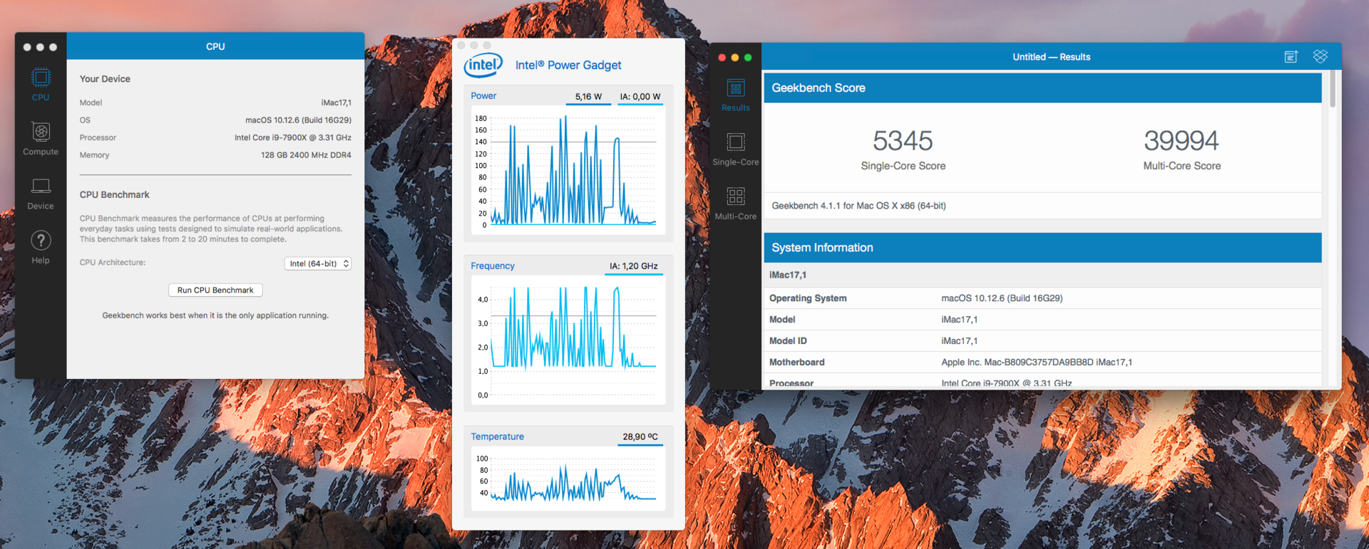Select the Results icon in results window
Viewport: 1369px width, 549px height.
pyautogui.click(x=736, y=88)
